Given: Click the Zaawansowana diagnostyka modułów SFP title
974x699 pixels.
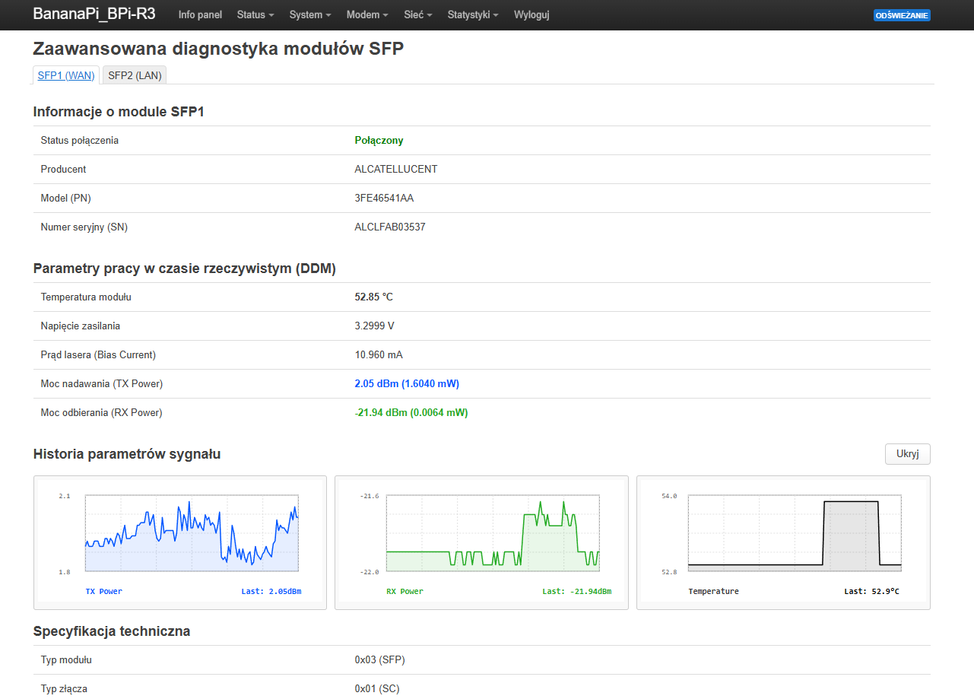Looking at the screenshot, I should (218, 49).
